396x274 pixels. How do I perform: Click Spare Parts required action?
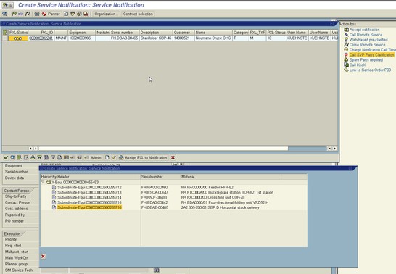point(366,59)
